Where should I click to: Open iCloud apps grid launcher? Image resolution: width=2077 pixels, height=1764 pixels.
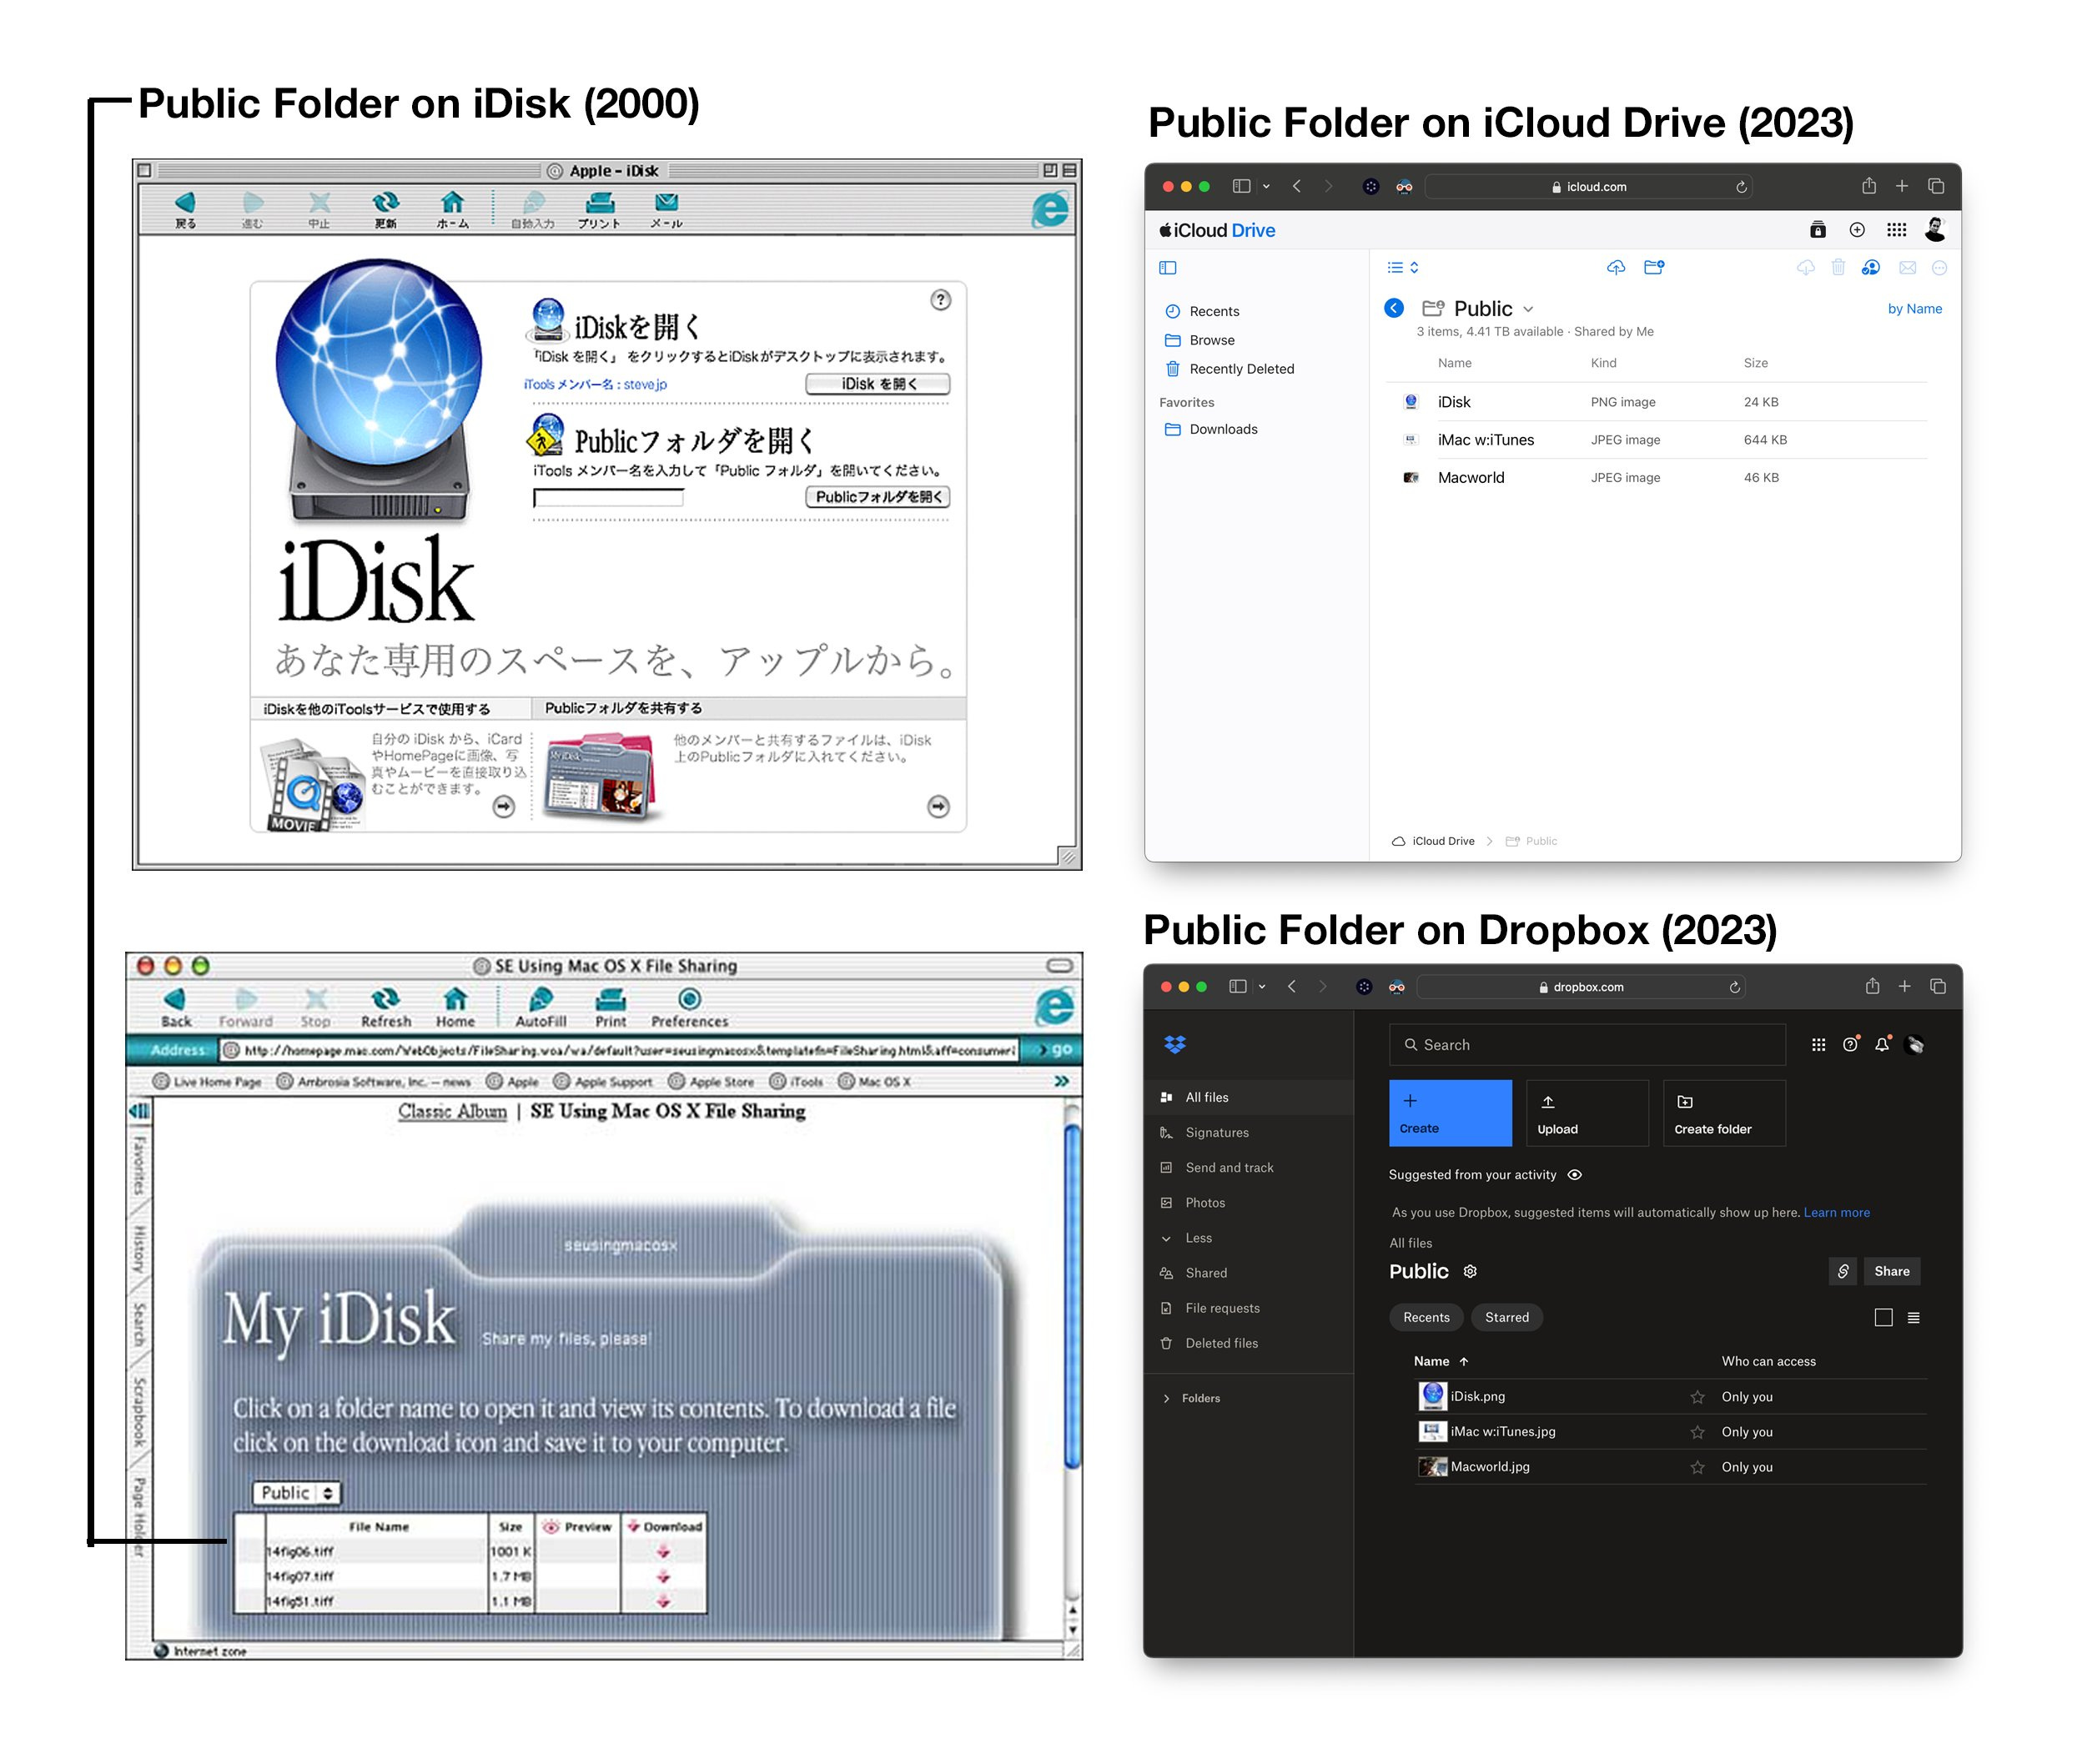tap(1895, 230)
